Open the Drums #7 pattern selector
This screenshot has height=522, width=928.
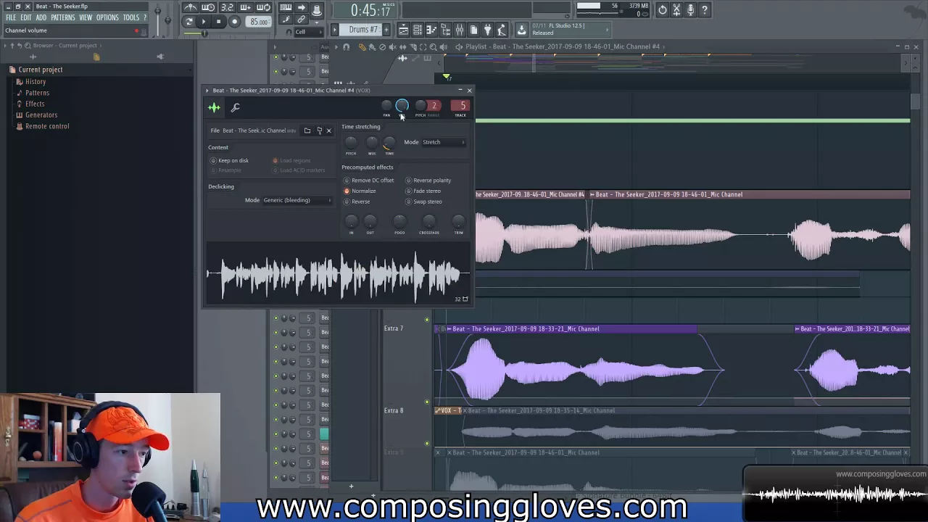[x=363, y=30]
